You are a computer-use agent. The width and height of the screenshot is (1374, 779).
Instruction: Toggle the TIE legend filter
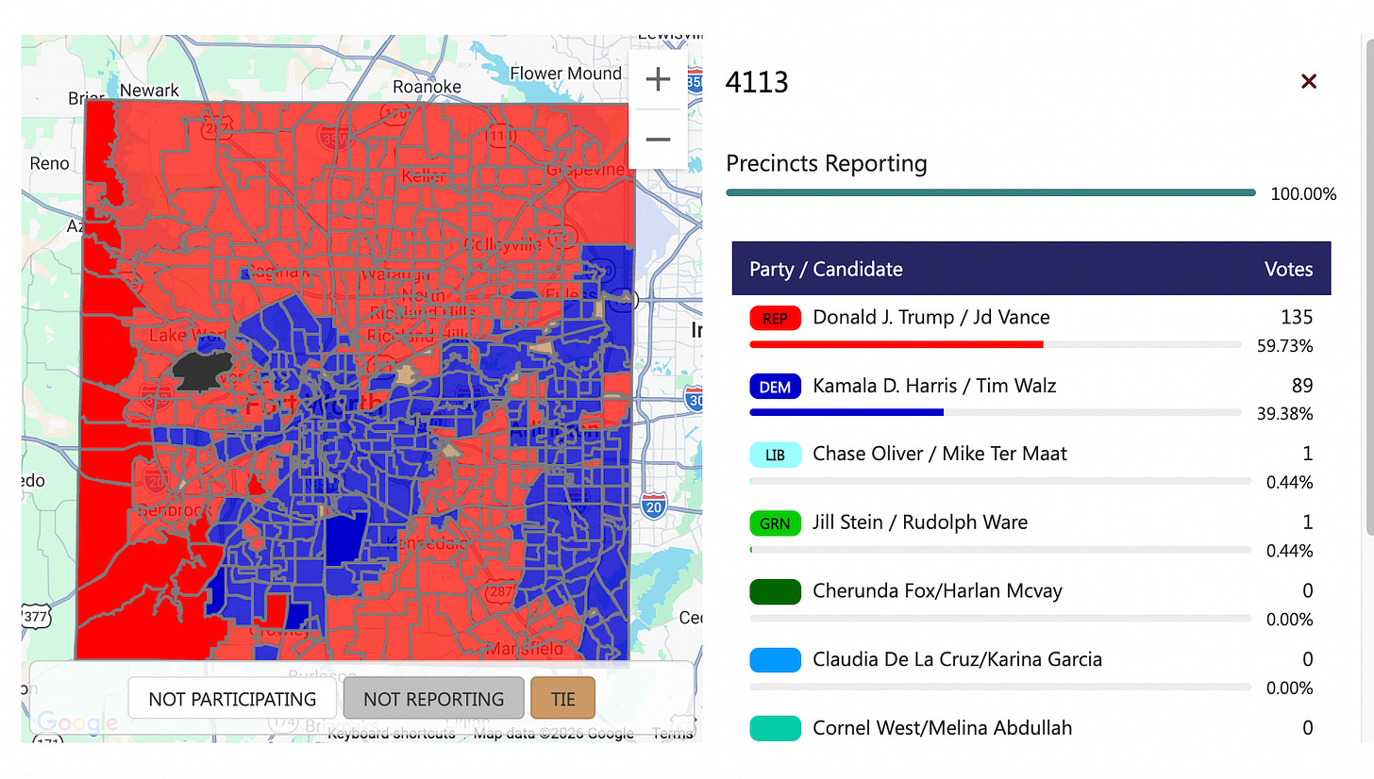562,698
